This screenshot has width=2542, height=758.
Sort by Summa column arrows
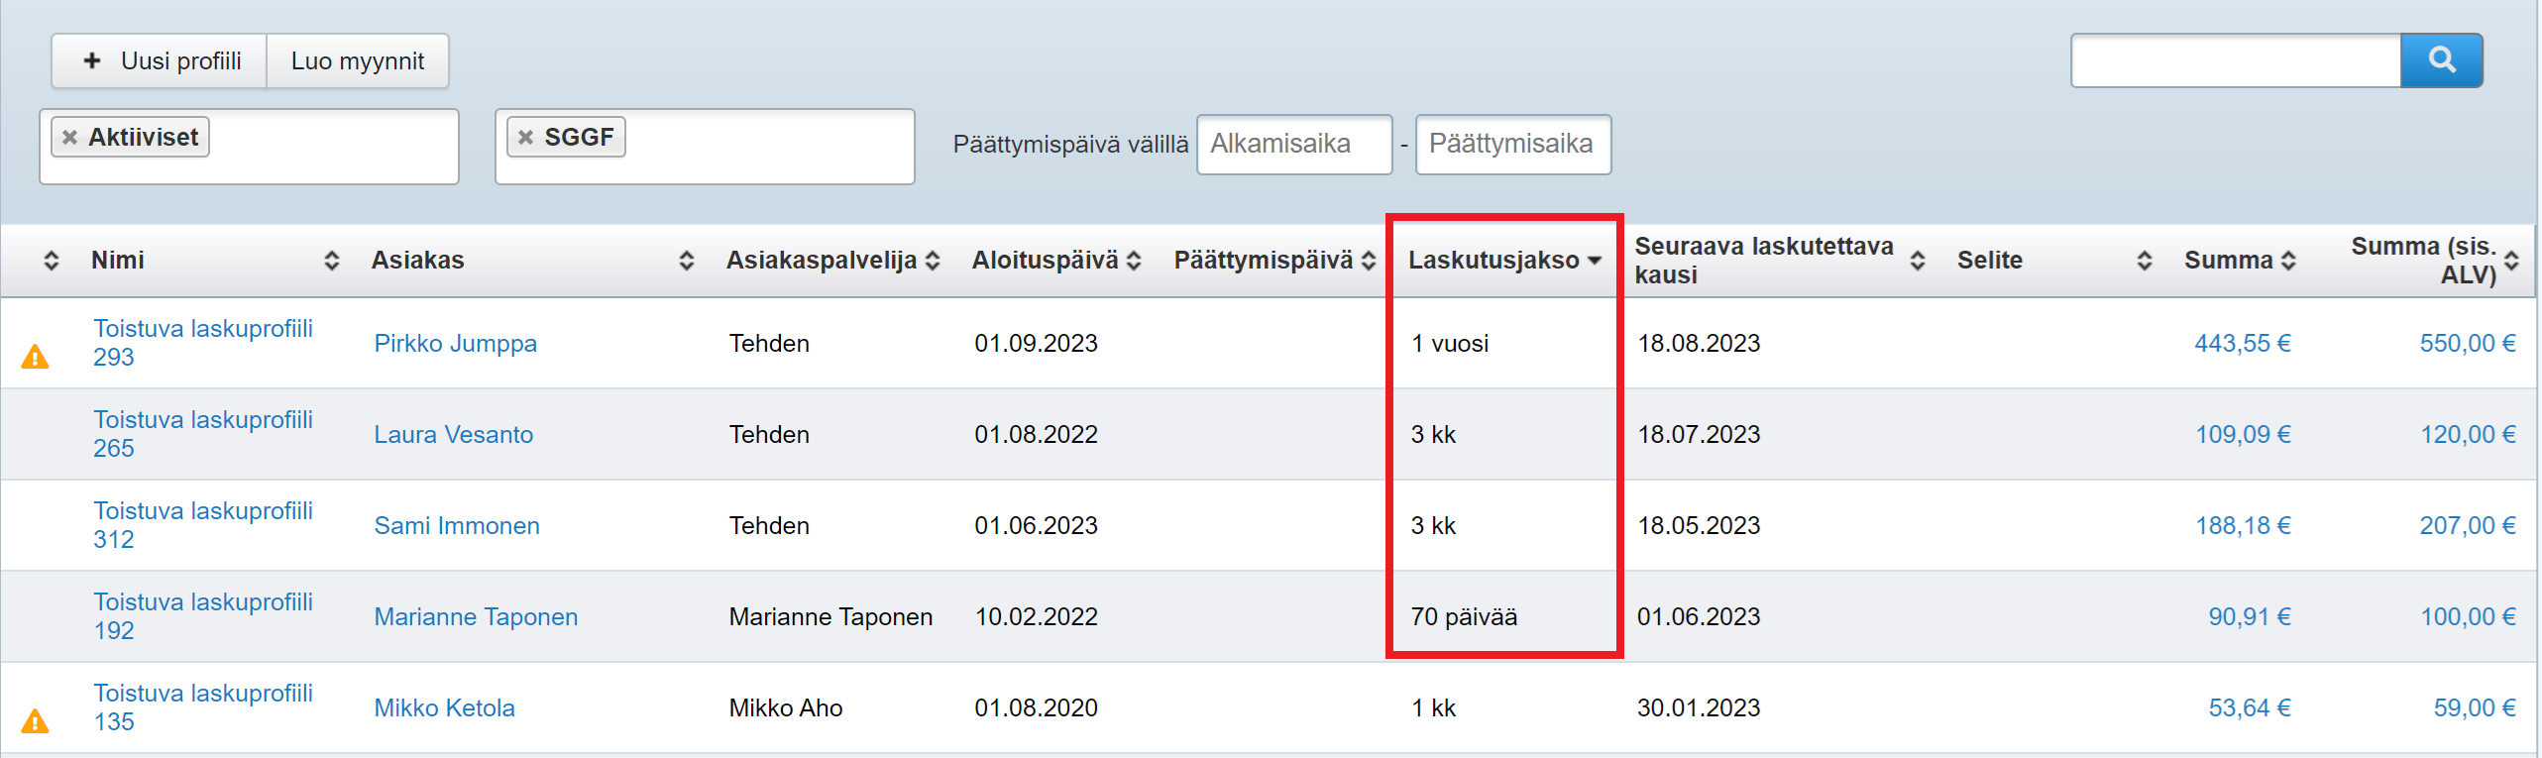click(2288, 261)
